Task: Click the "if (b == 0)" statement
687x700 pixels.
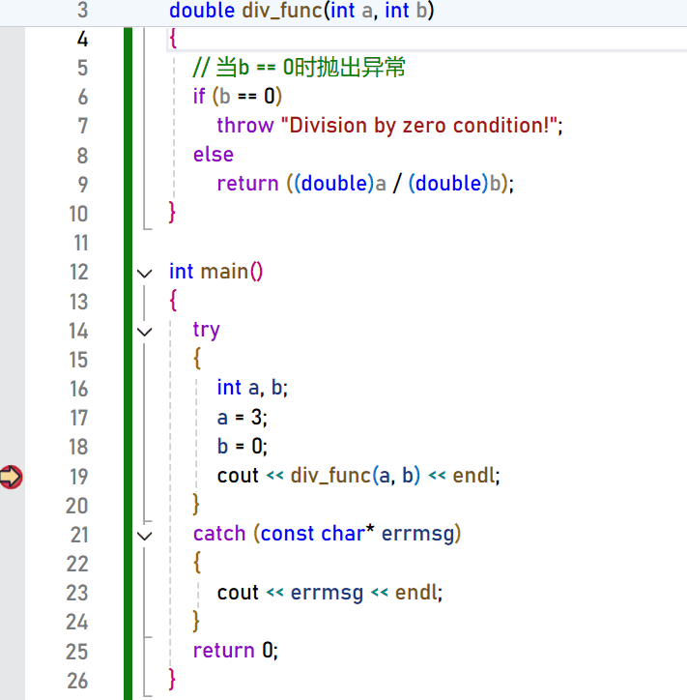Action: (x=238, y=97)
